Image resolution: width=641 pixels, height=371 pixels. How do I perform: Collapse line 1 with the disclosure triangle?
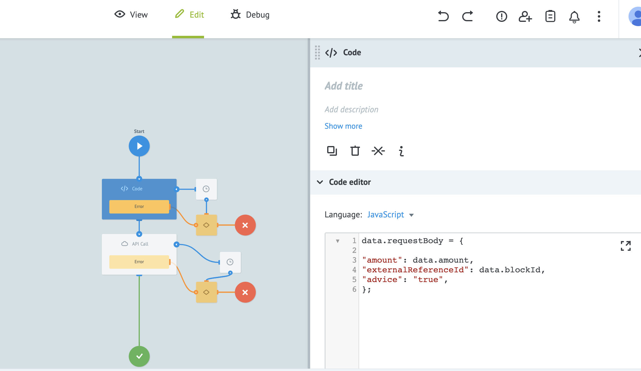pyautogui.click(x=338, y=241)
